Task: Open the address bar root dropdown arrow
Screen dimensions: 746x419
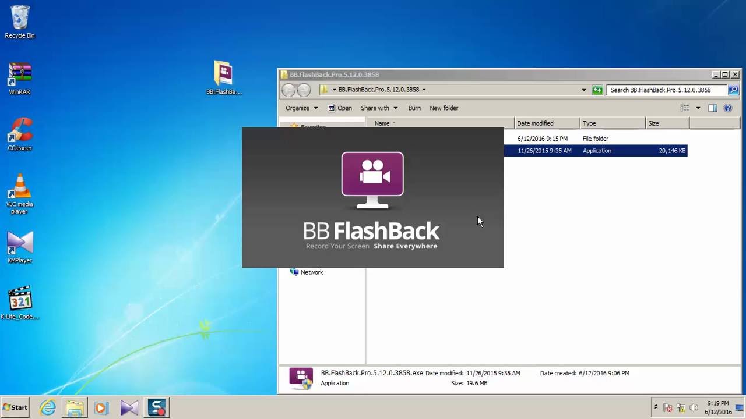Action: [335, 90]
